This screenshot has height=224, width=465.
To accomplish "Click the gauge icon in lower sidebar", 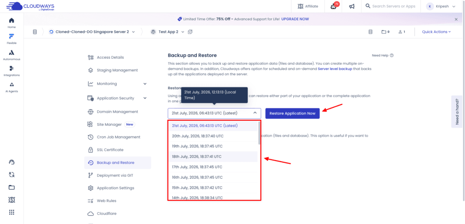I will [x=11, y=162].
